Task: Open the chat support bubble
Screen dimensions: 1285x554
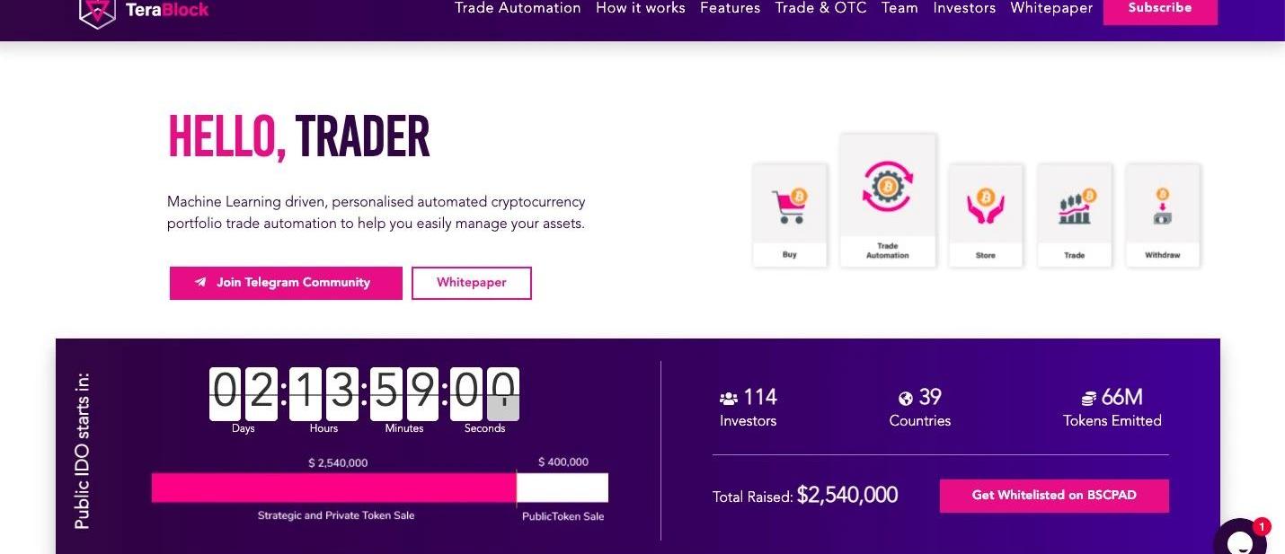Action: [1240, 541]
